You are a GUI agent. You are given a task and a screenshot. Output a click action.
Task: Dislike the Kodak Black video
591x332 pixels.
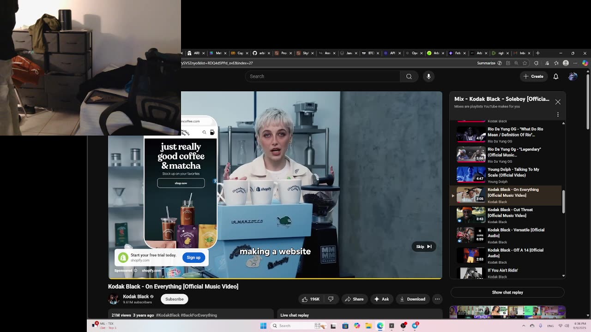pos(331,299)
